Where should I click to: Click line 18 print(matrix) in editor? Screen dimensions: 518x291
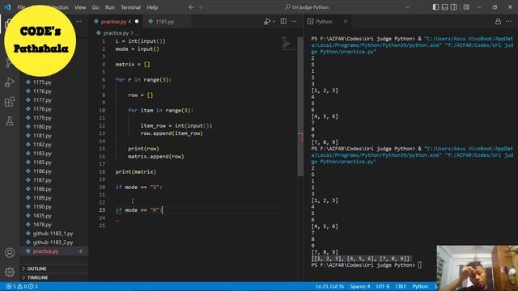click(x=135, y=171)
